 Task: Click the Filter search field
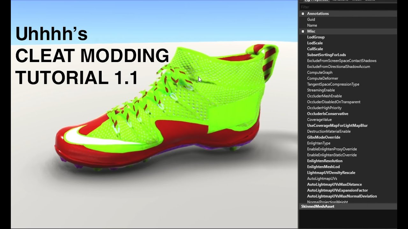click(348, 7)
